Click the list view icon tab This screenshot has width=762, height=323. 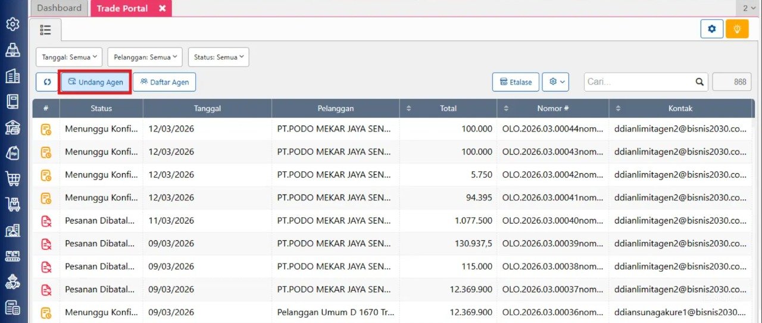pos(45,30)
